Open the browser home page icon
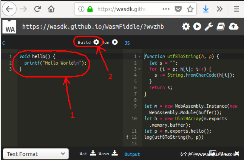The width and height of the screenshot is (244, 160). 51,9
